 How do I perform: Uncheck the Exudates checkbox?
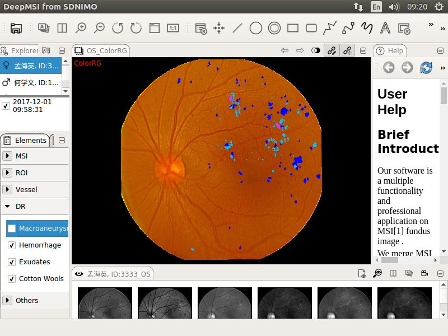pos(12,262)
